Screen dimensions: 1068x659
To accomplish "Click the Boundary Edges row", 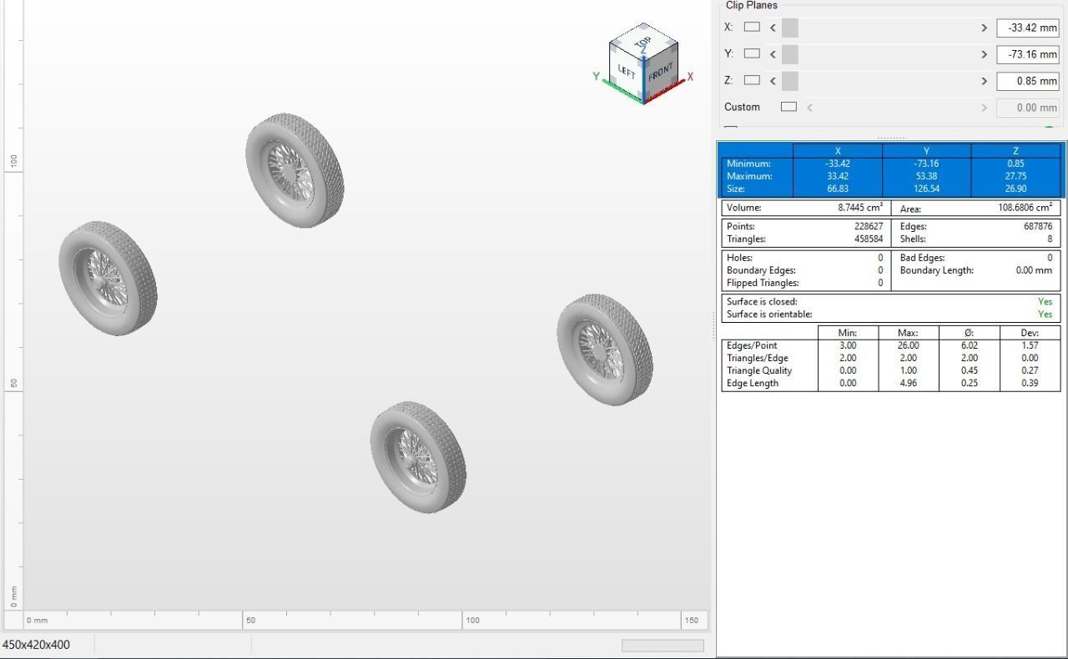I will (x=806, y=270).
